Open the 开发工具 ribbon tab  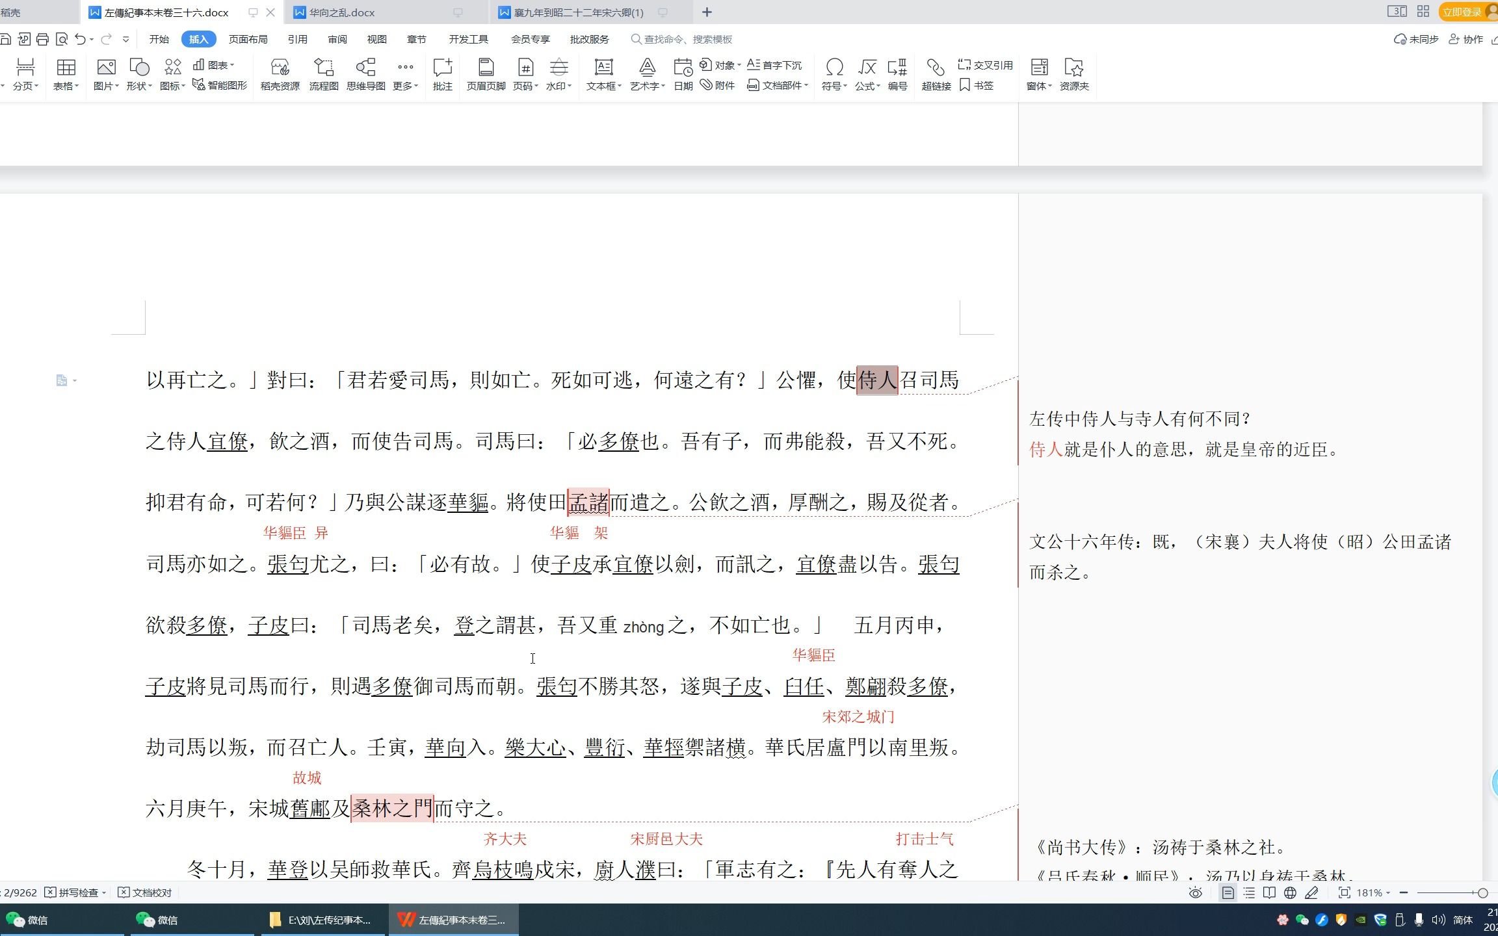pos(469,39)
